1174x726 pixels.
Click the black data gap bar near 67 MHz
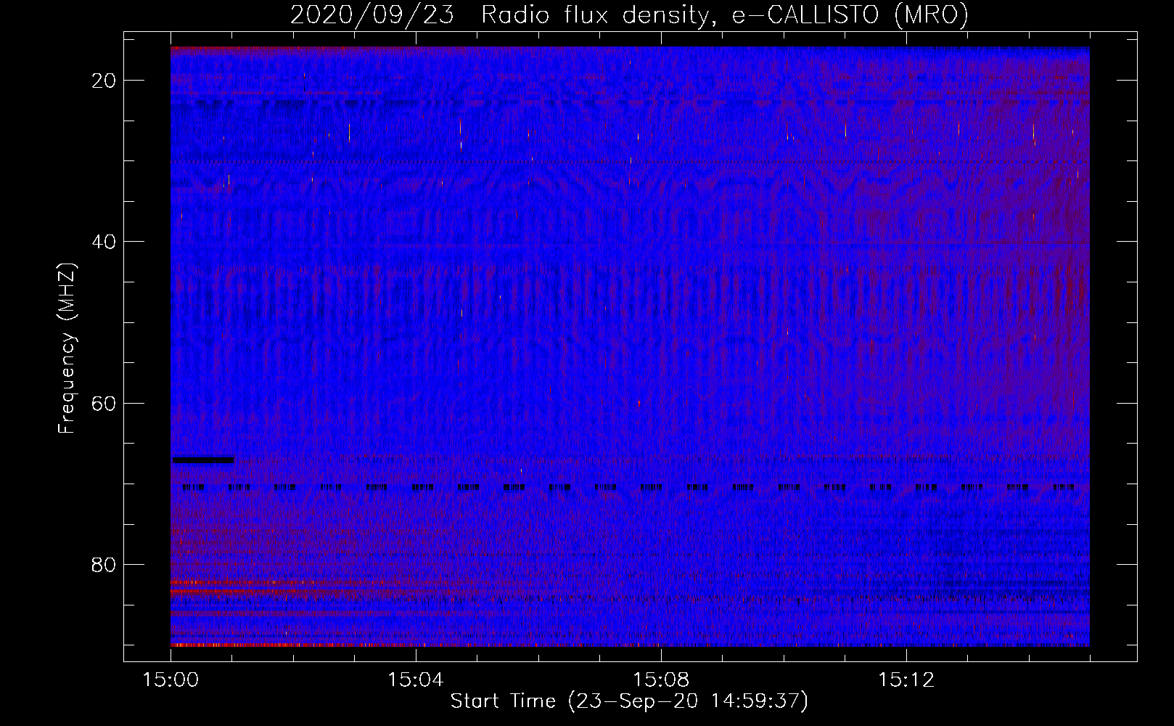pos(202,460)
